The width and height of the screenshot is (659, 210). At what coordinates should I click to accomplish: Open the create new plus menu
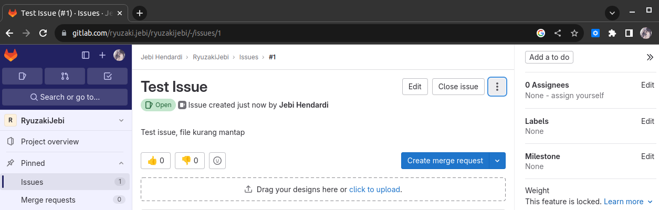pyautogui.click(x=102, y=55)
